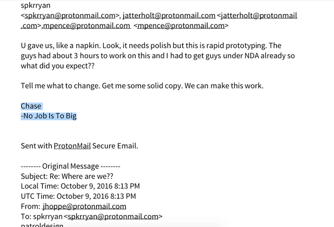Image resolution: width=334 pixels, height=227 pixels.
Task: Click the highlighted "-No Job Is To Big" tagline
Action: 49,116
